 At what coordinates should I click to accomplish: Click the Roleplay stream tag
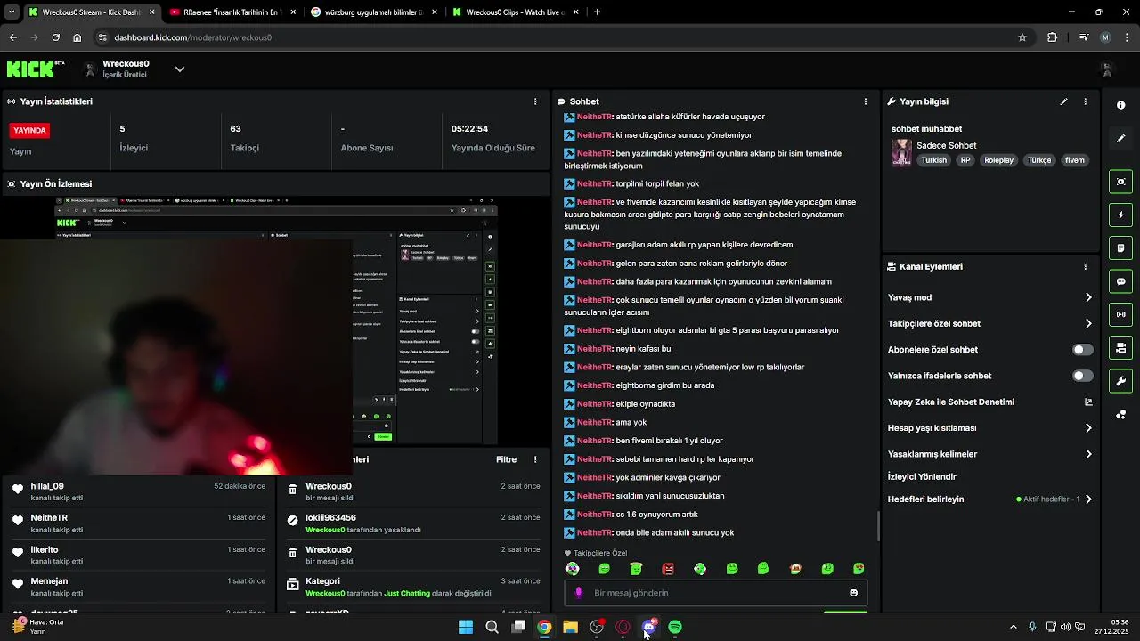point(998,160)
